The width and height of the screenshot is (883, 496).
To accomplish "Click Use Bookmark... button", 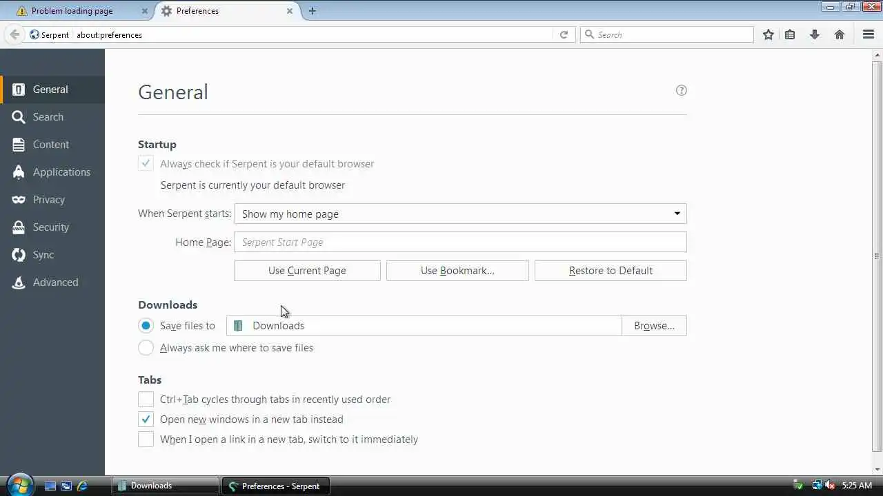I will [457, 271].
